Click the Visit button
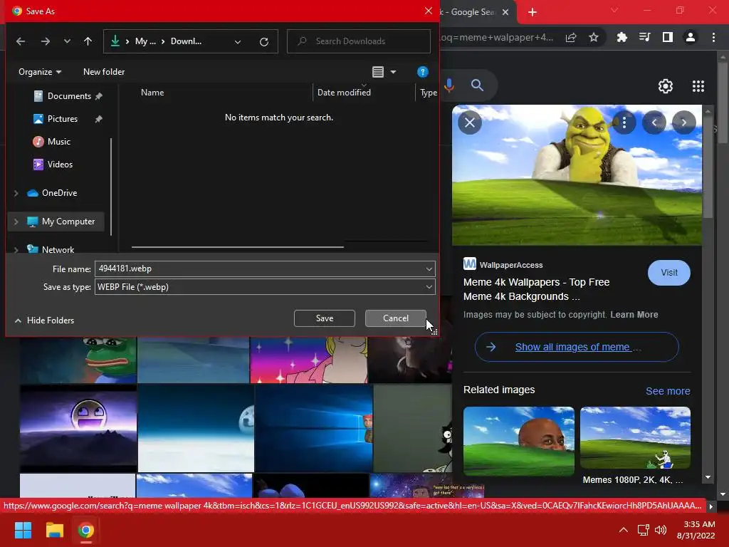 [x=669, y=273]
